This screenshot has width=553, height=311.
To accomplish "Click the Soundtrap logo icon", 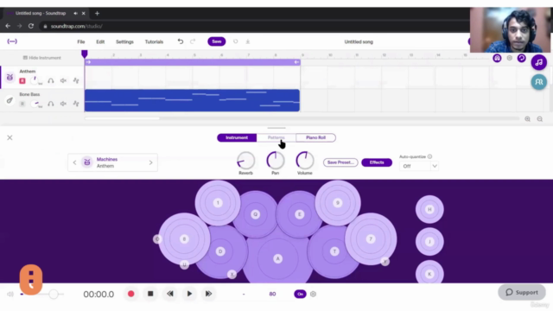I will (12, 41).
